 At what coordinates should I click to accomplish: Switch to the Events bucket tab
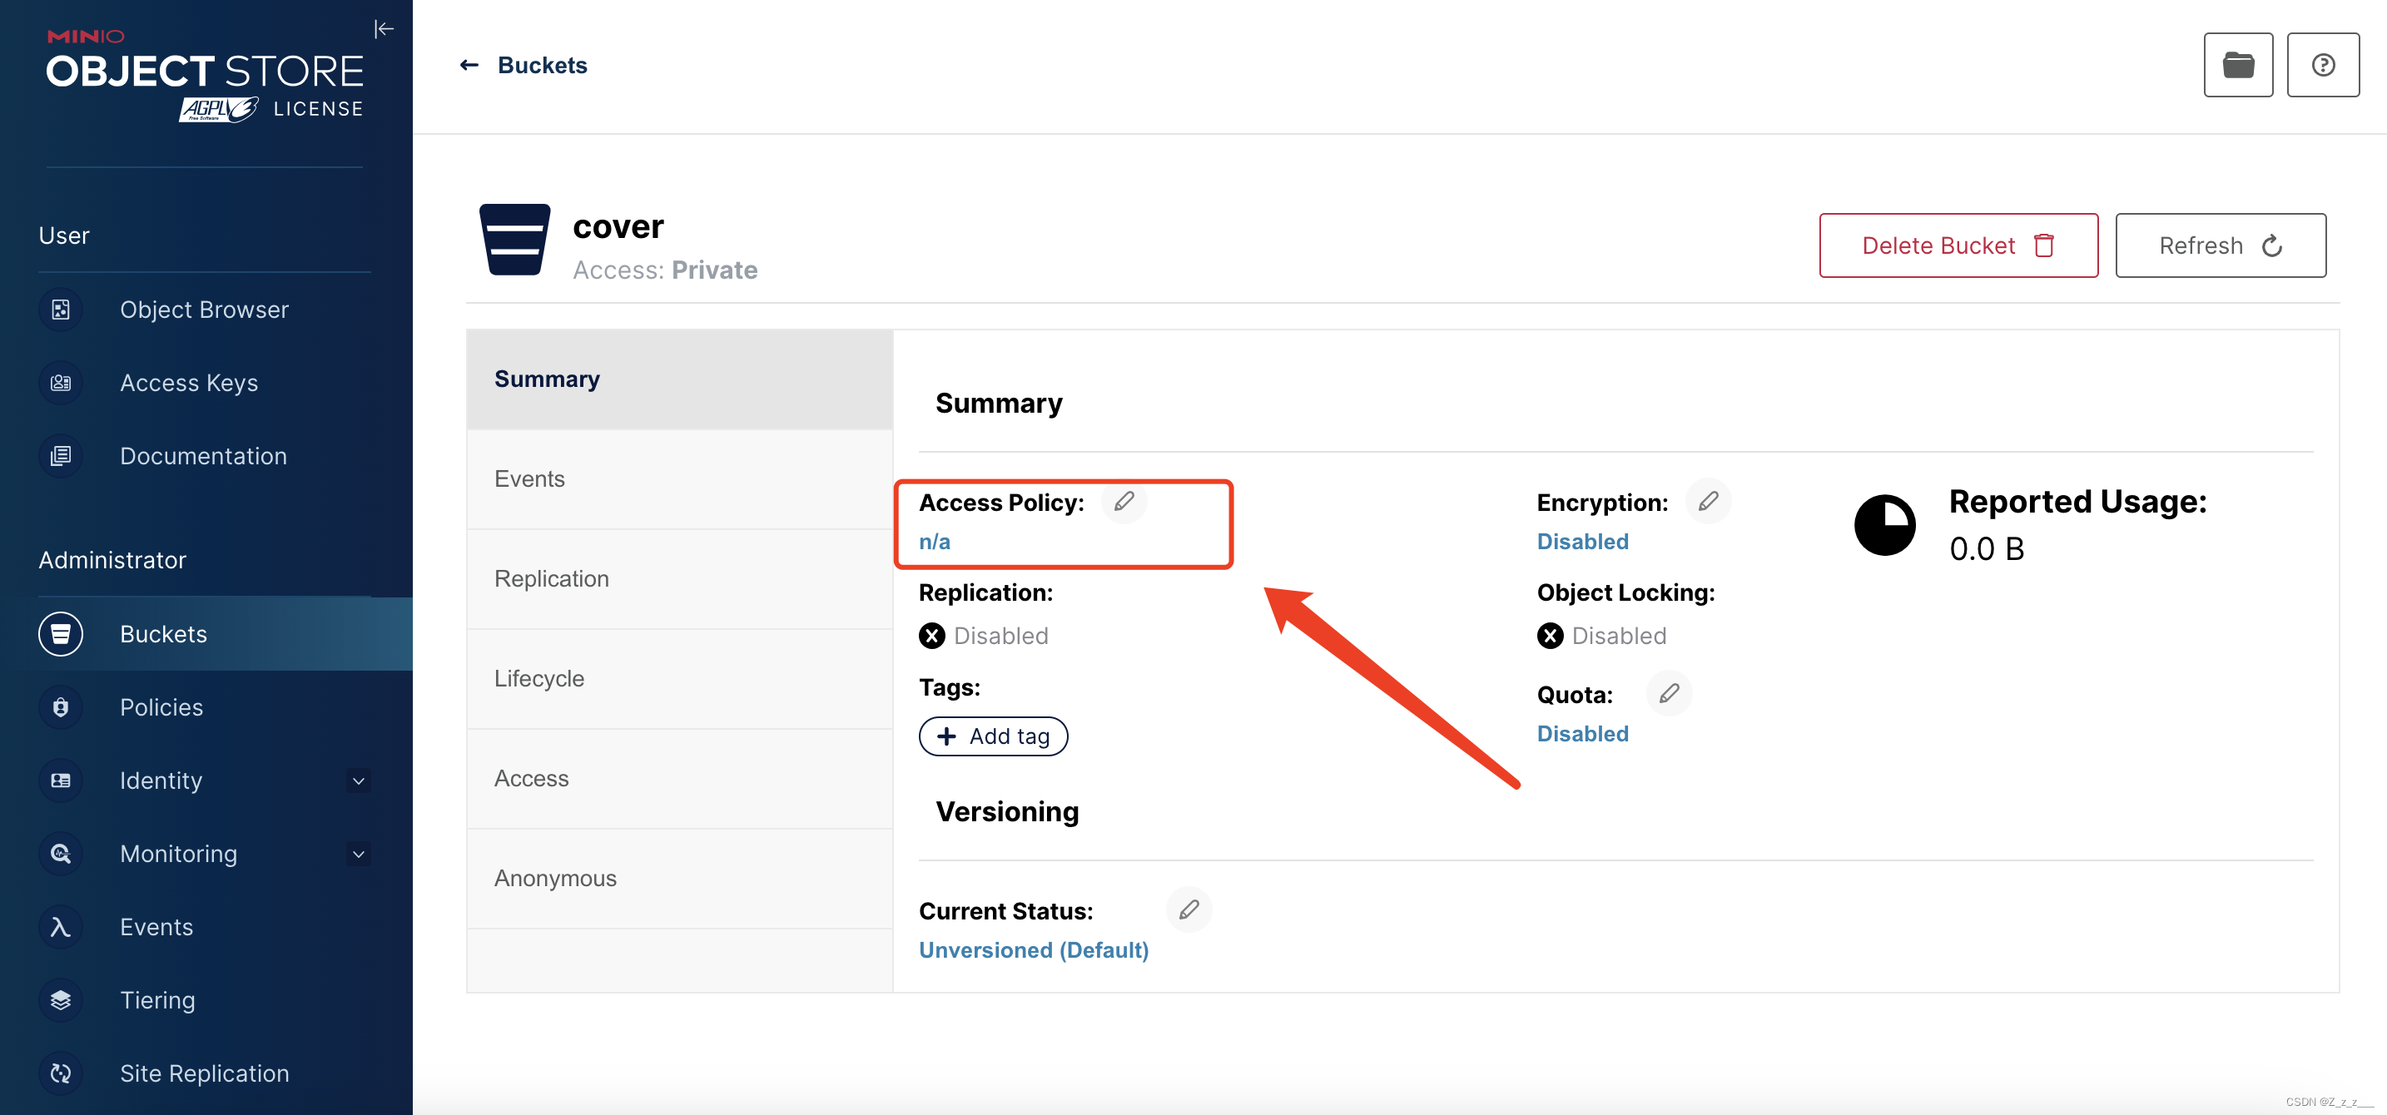coord(529,478)
